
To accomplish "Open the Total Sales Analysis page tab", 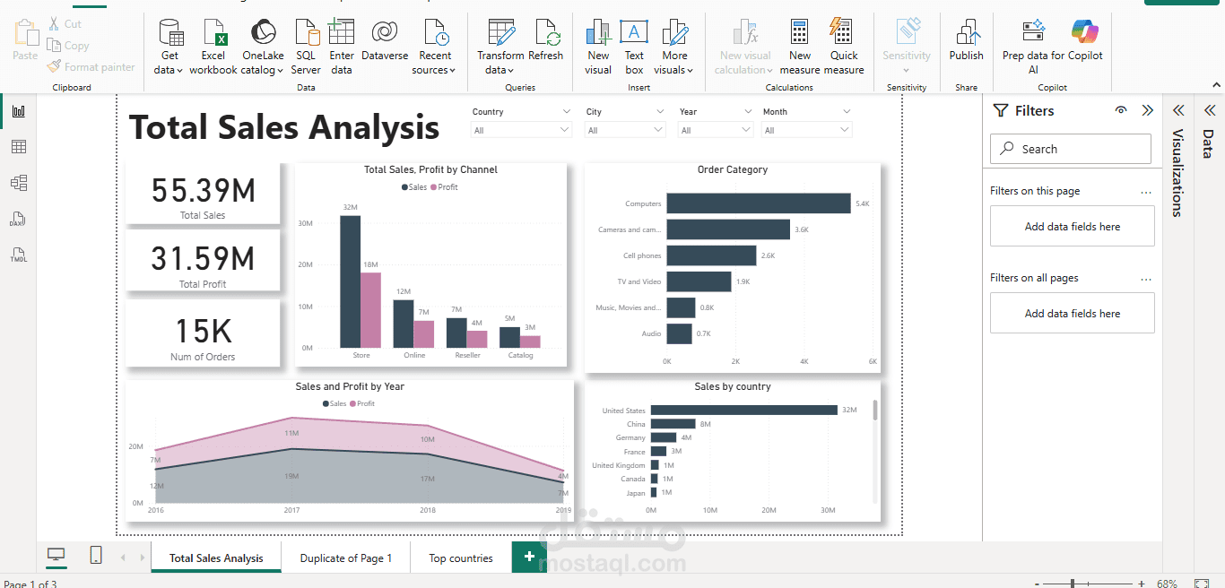I will tap(216, 558).
